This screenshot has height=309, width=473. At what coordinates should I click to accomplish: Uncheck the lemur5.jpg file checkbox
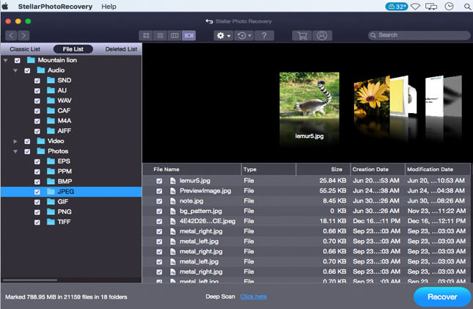click(x=159, y=181)
